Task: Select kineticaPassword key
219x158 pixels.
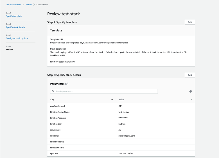Action: (58, 118)
